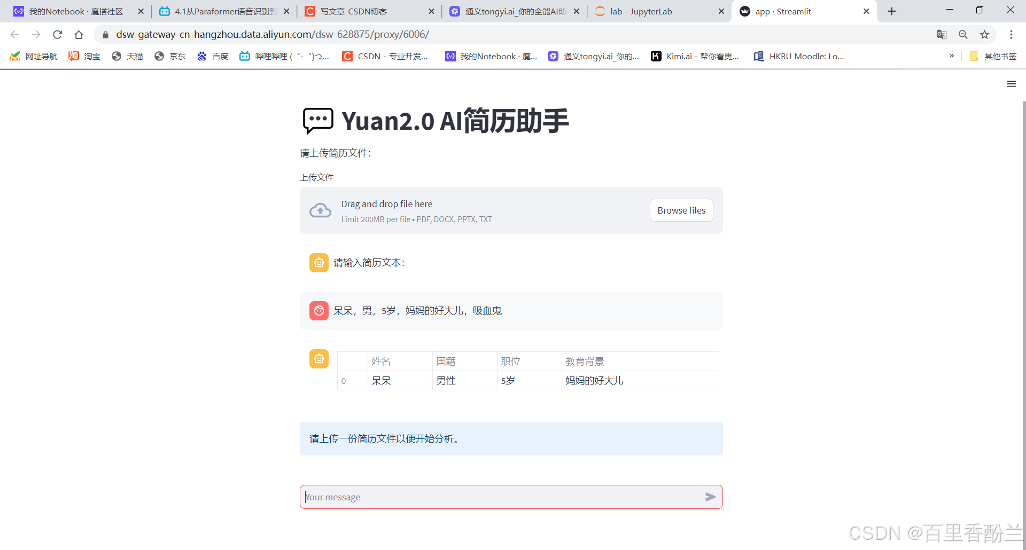Screen dimensions: 1026x550
Task: Open the 哔哩哔哩 bookmark
Action: (x=284, y=56)
